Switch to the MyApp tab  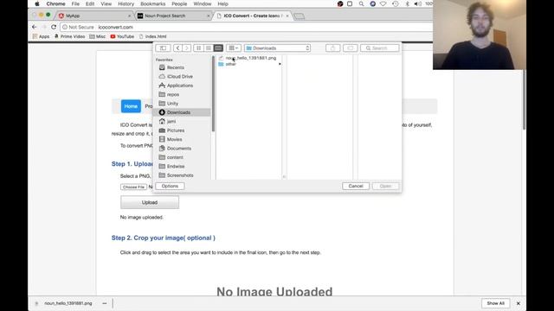(94, 16)
